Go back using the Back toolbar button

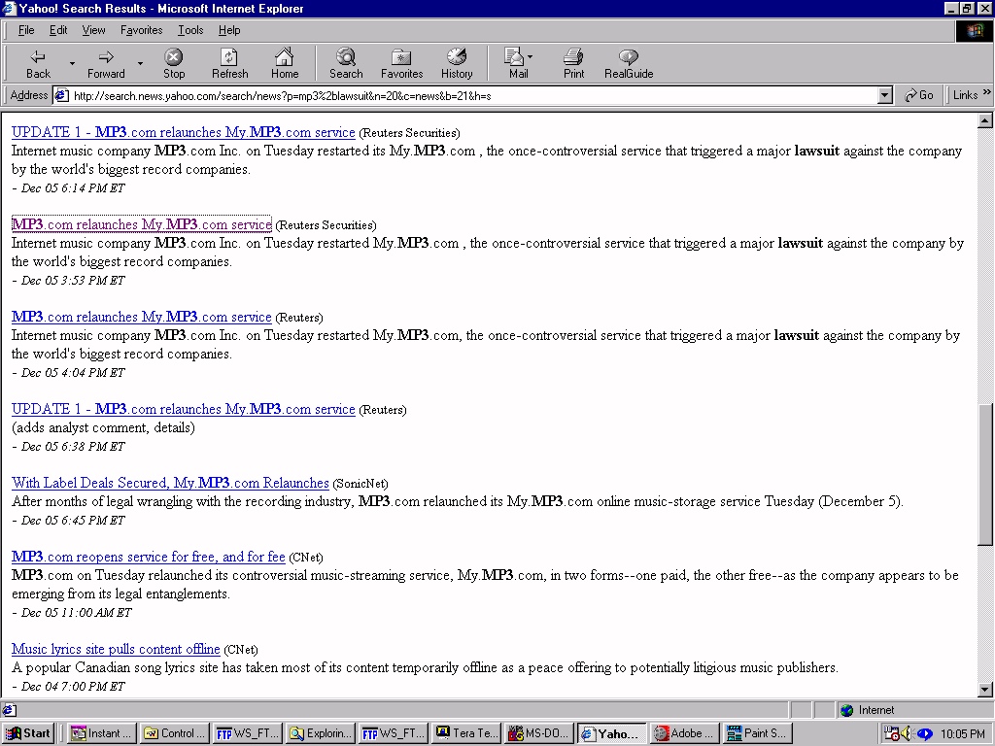pos(38,64)
